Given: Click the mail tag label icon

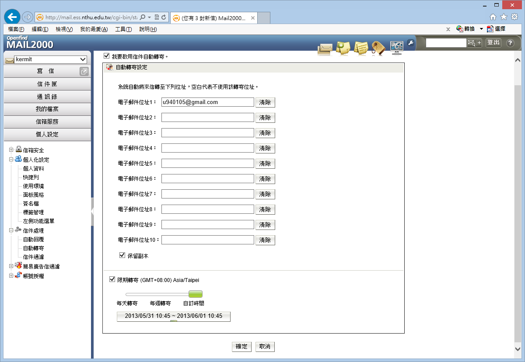Looking at the screenshot, I should tap(378, 47).
